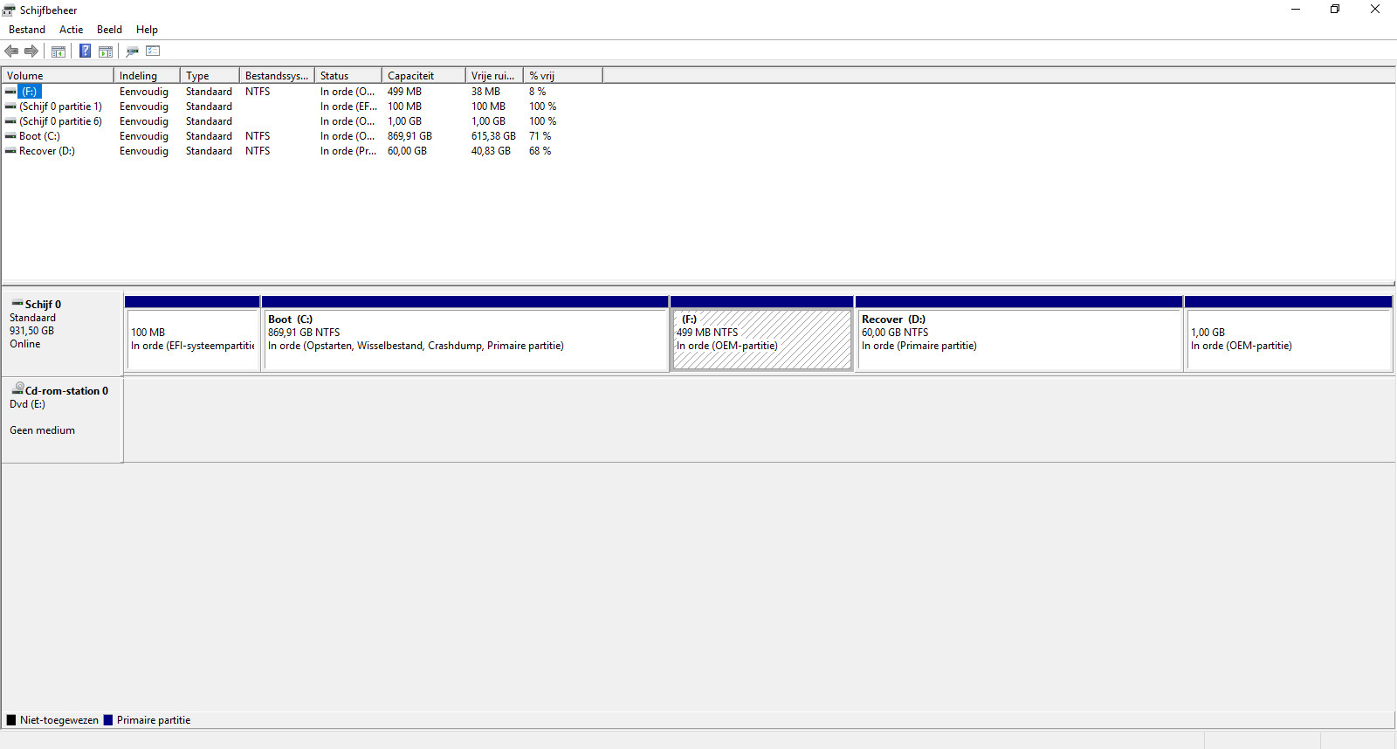Select the Recover (D:) 60,00 GB partition block
The image size is (1397, 749).
[x=1018, y=339]
